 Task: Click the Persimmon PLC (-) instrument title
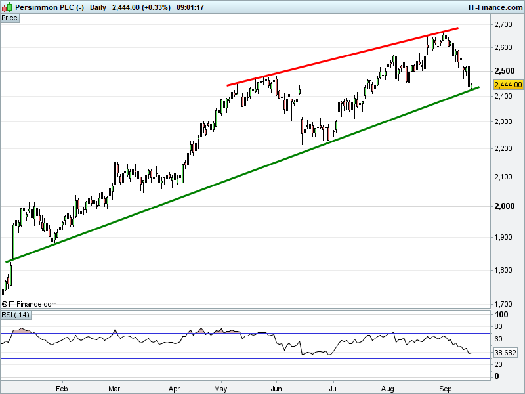pyautogui.click(x=50, y=7)
